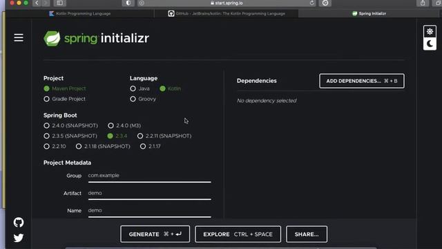
Task: Click the Name input field
Action: click(x=149, y=211)
